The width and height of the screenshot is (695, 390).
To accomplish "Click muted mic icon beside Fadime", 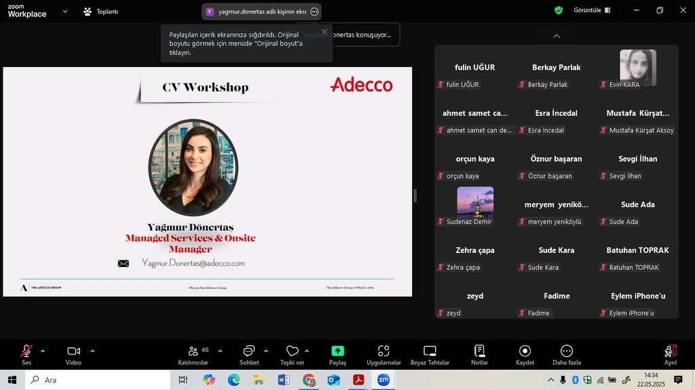I will pos(522,313).
